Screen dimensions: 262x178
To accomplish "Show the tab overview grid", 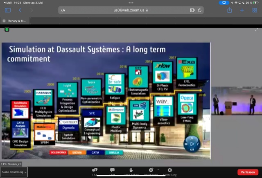I will tap(255, 10).
